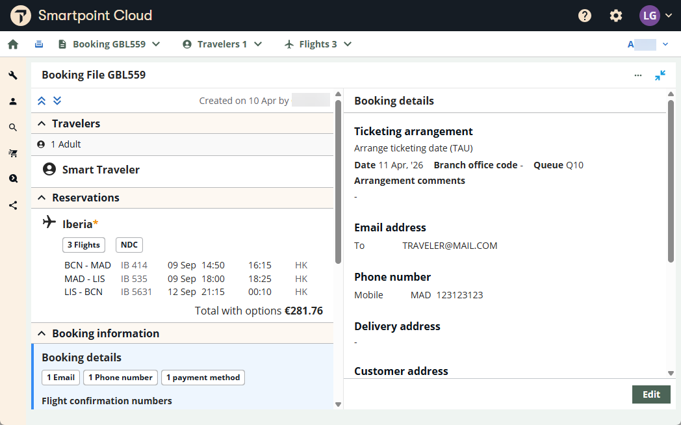Open the Travelers 1 dropdown menu

tap(223, 44)
